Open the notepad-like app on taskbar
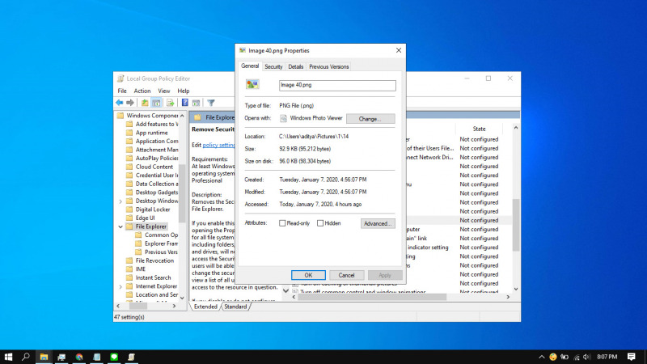The image size is (647, 364). point(96,357)
